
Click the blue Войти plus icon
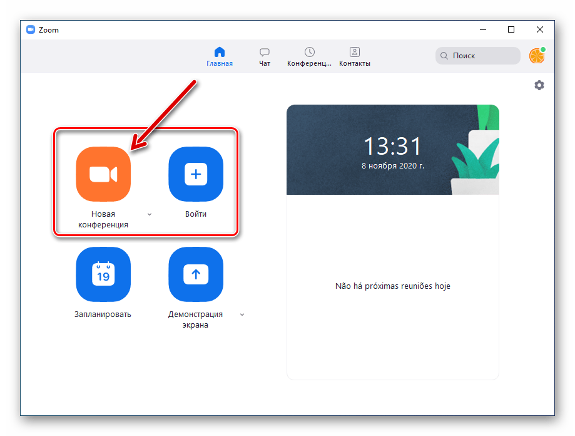(196, 174)
